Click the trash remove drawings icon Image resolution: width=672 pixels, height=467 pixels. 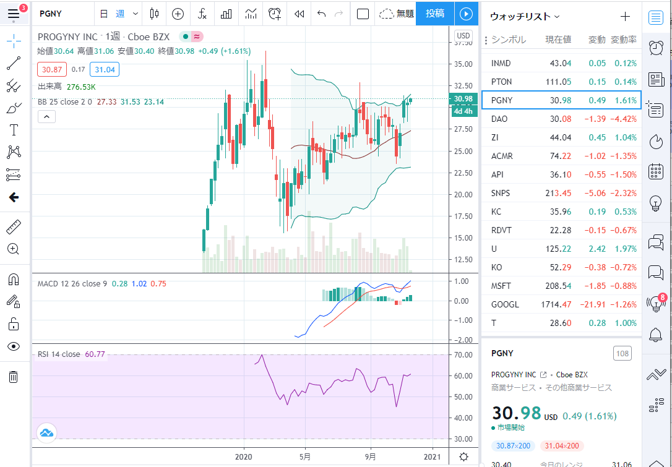[x=14, y=377]
